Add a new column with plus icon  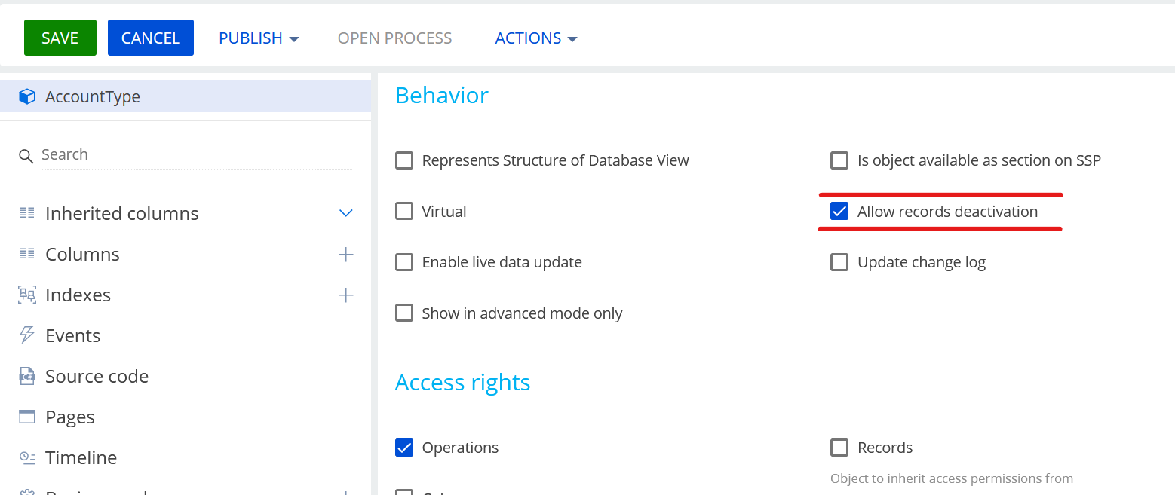click(345, 255)
